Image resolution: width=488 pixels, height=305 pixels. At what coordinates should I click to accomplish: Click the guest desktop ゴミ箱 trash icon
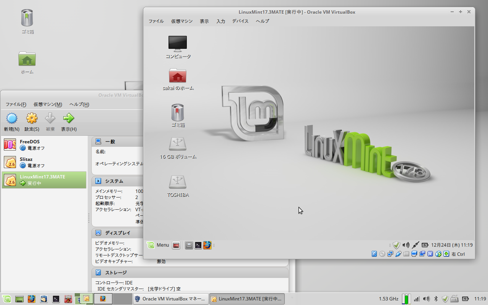[178, 113]
